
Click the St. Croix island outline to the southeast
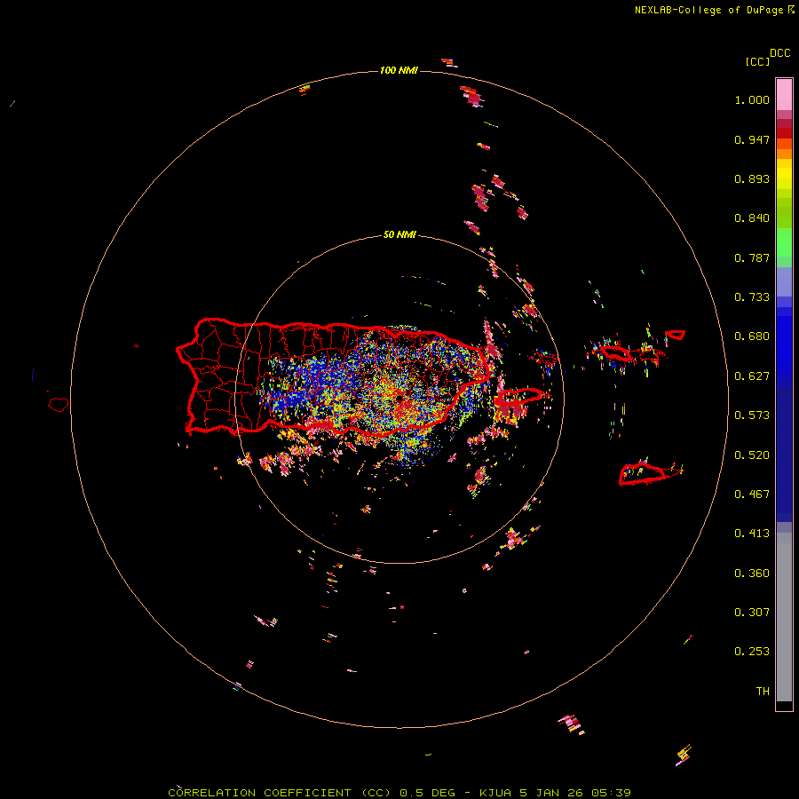(643, 473)
